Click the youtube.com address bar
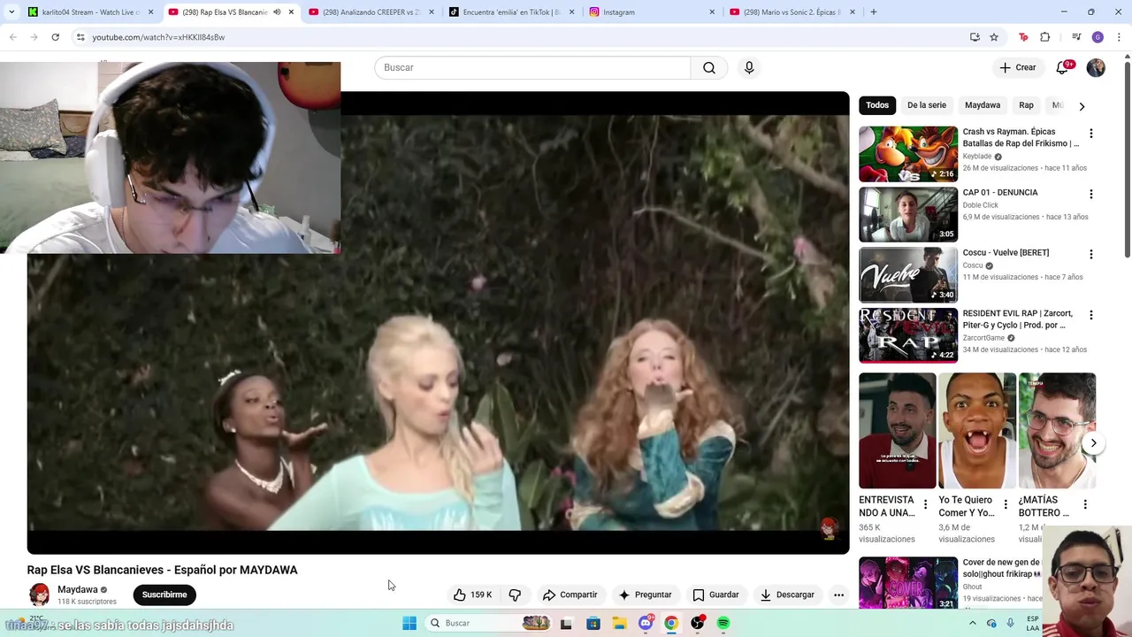This screenshot has width=1132, height=637. [x=522, y=37]
